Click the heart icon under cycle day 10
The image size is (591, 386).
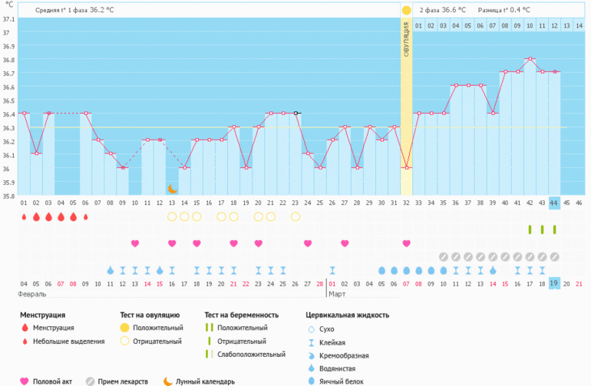coord(135,243)
